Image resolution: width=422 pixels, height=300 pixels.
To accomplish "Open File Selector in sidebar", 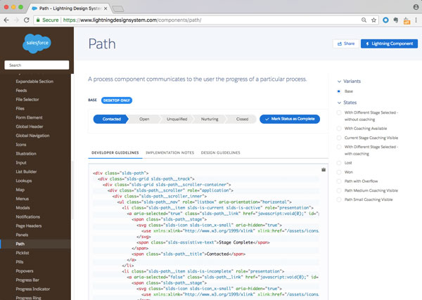I will pyautogui.click(x=27, y=100).
